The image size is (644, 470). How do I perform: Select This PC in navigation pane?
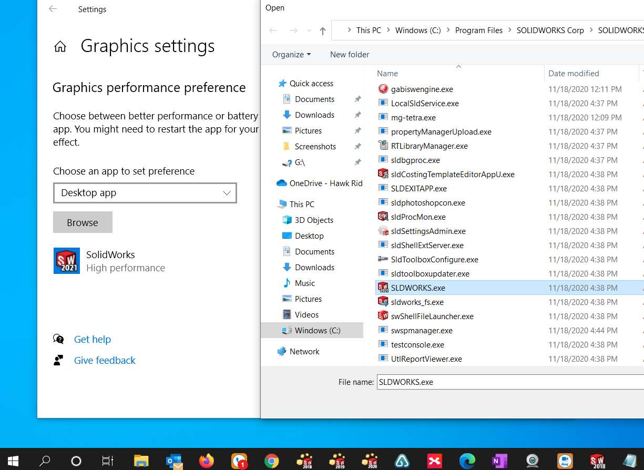[302, 205]
